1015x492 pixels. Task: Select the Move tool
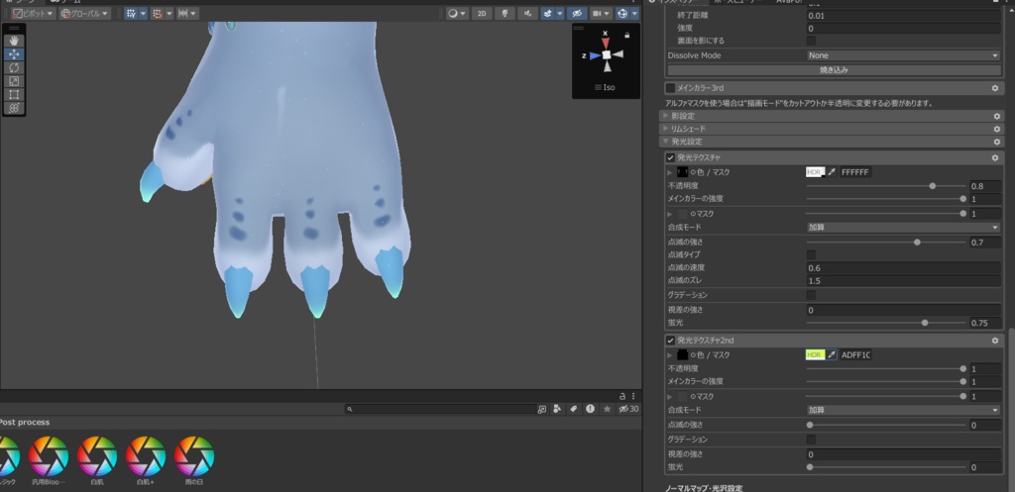(14, 54)
